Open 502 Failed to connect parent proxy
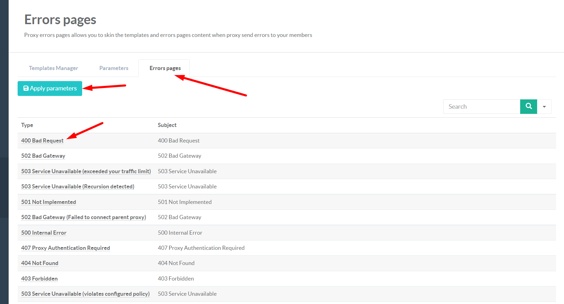 click(84, 217)
